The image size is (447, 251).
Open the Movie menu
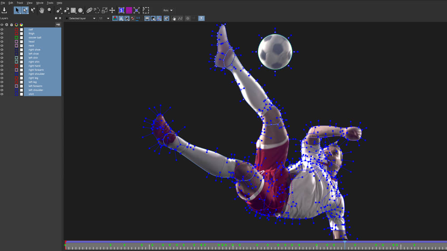tap(40, 3)
